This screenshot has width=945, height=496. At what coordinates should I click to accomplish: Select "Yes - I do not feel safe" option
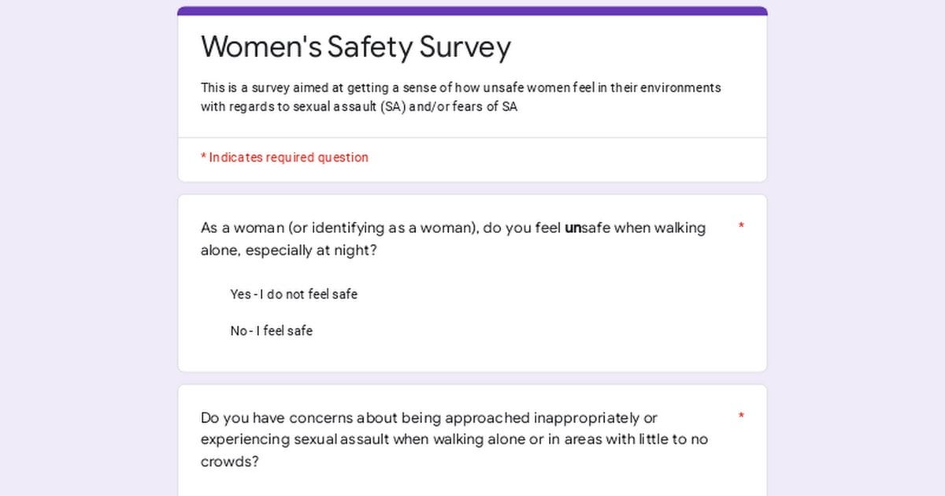(294, 294)
